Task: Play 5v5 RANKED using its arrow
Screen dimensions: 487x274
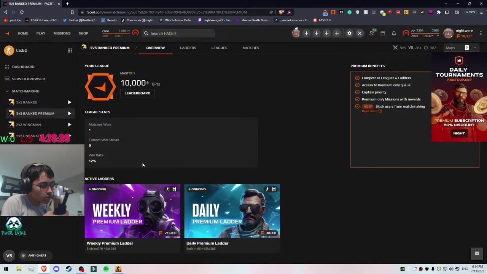Action: click(x=69, y=102)
